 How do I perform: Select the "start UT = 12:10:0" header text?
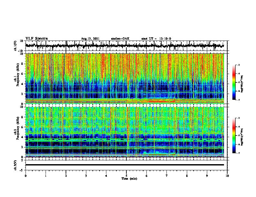pyautogui.click(x=156, y=39)
